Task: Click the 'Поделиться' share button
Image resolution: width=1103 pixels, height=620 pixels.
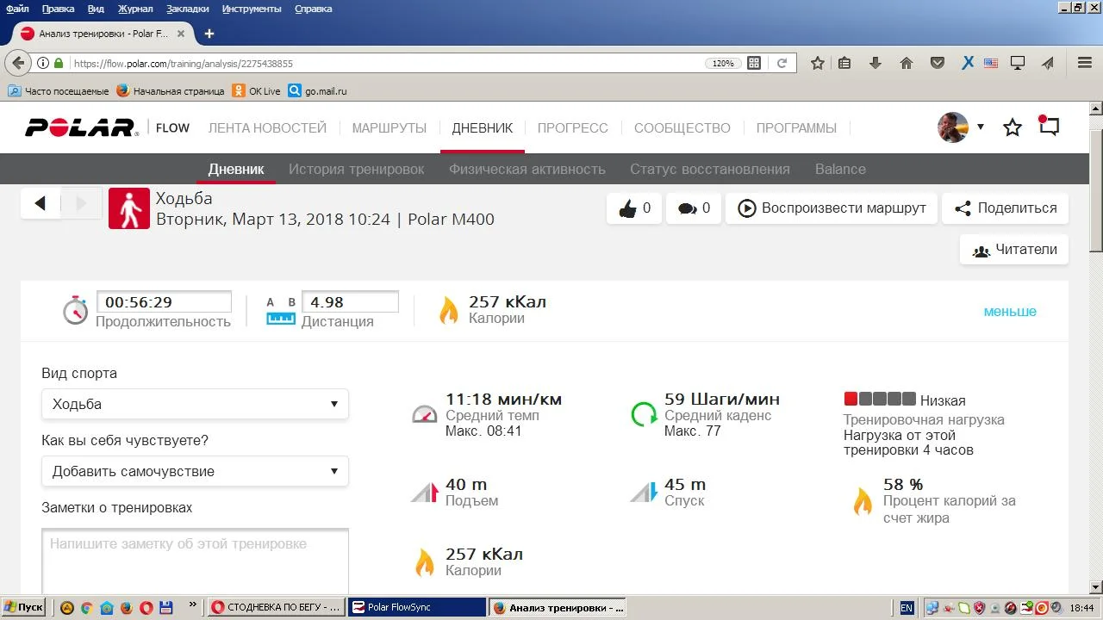Action: click(1005, 208)
